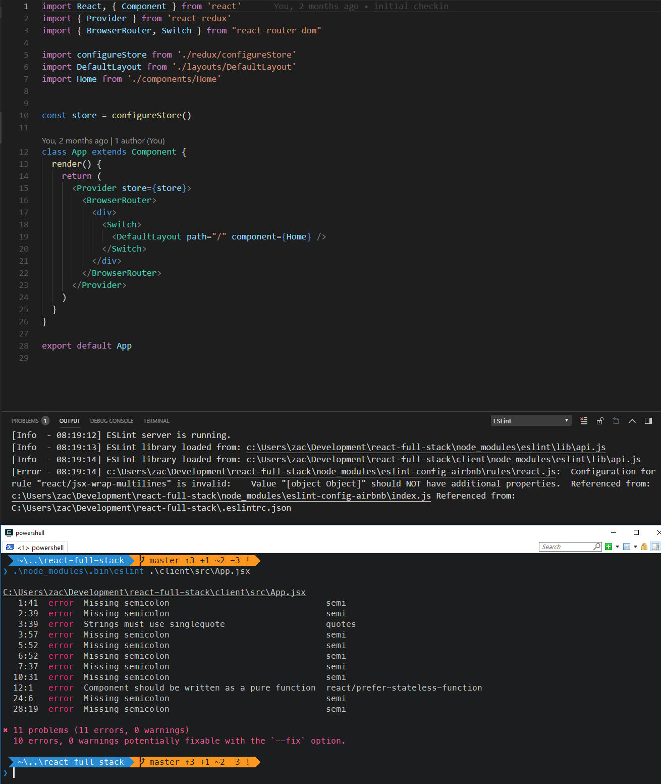Create a new console with green plus
This screenshot has height=784, width=661.
pyautogui.click(x=609, y=547)
